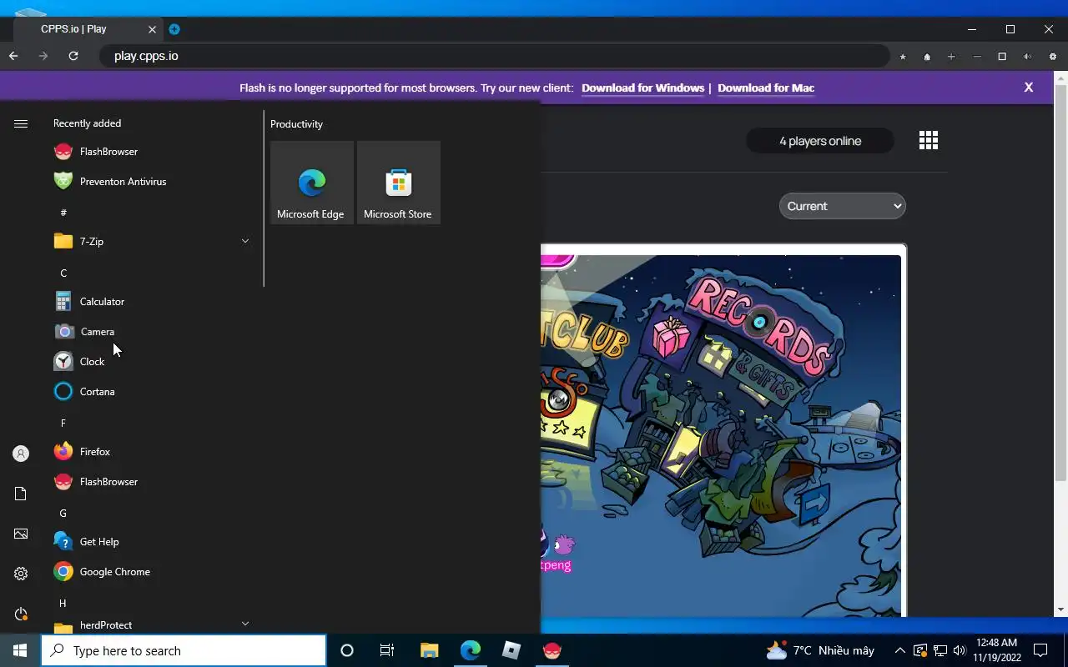The image size is (1068, 667).
Task: Dismiss the Flash notice banner
Action: point(1029,88)
